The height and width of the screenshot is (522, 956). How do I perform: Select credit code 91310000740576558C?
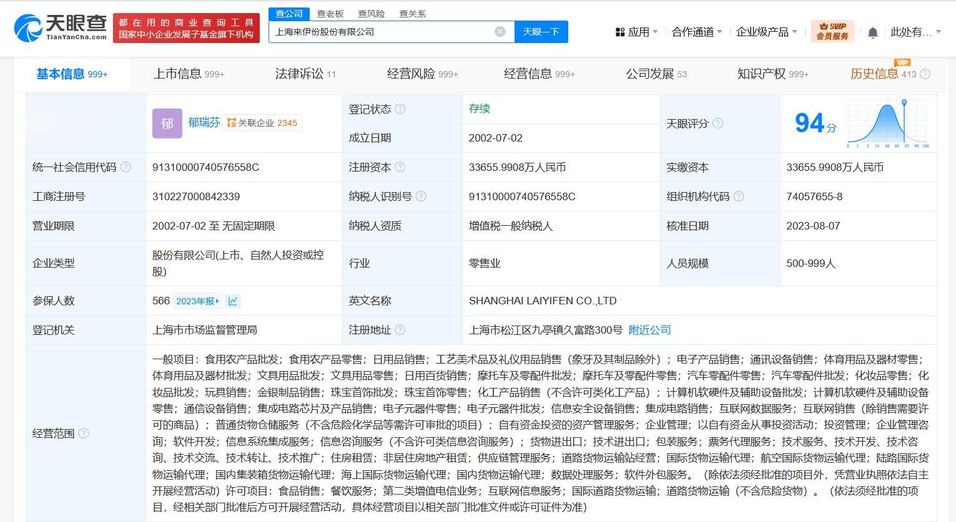click(205, 167)
